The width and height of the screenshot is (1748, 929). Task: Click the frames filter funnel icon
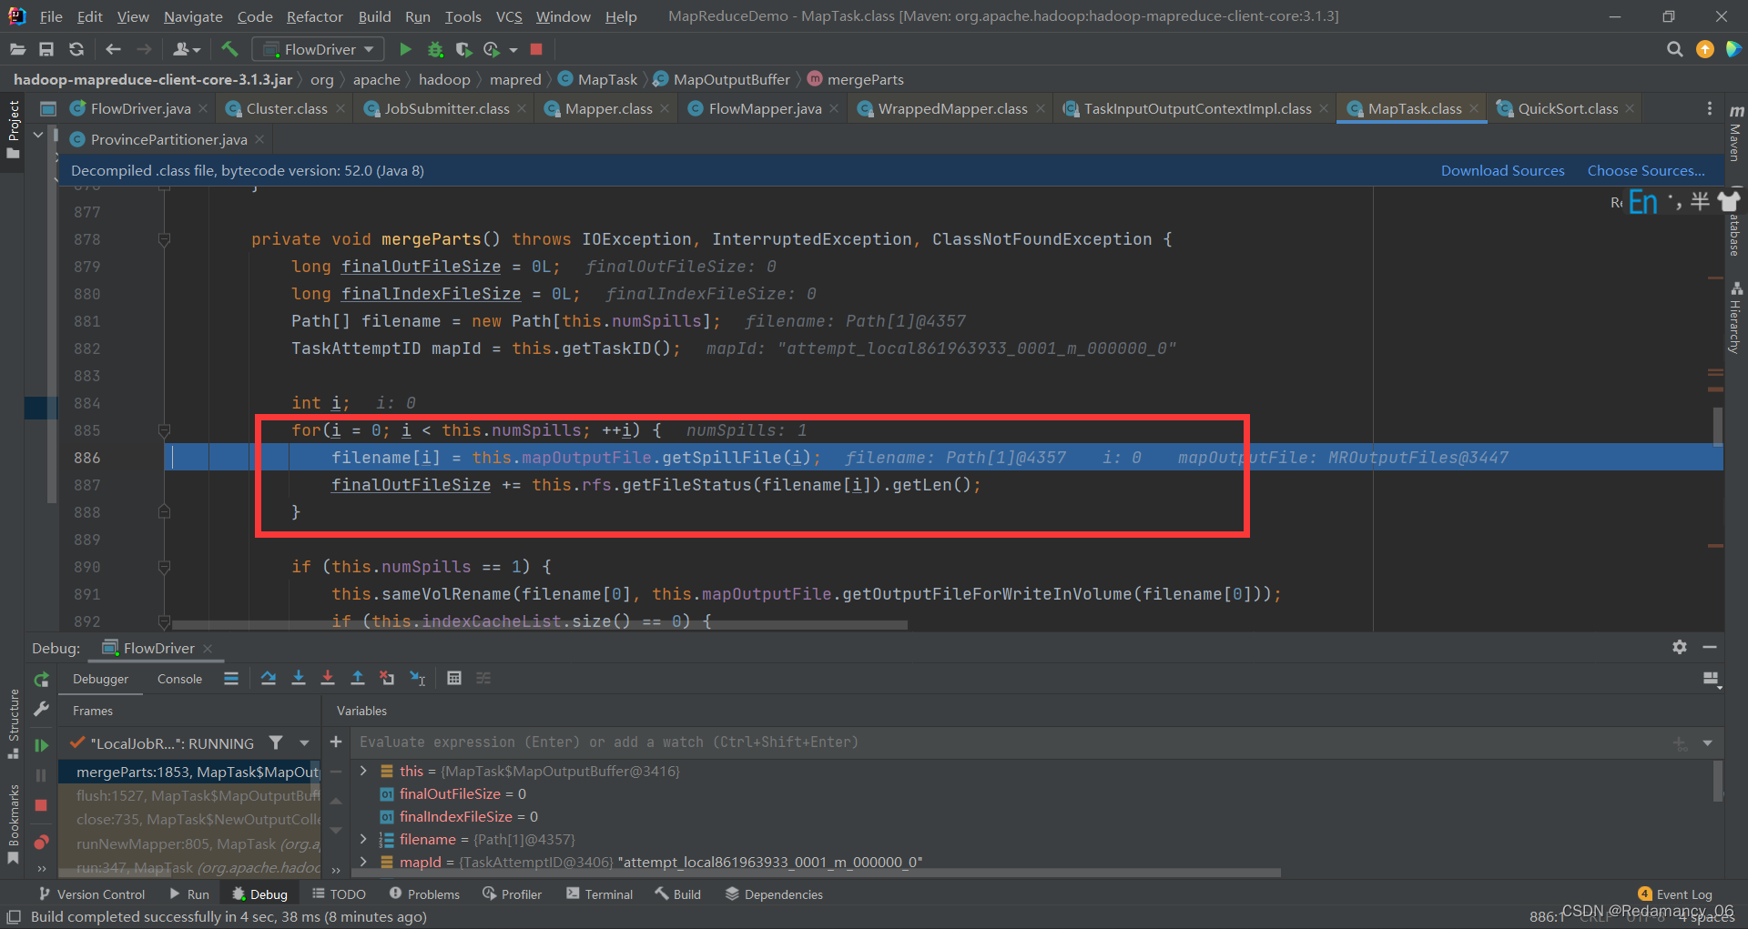276,742
